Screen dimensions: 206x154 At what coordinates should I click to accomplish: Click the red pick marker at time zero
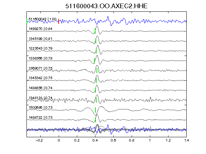59,21
